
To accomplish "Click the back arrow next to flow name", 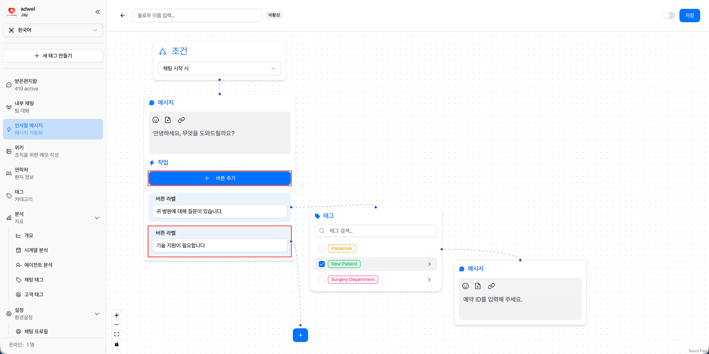I will pos(123,16).
